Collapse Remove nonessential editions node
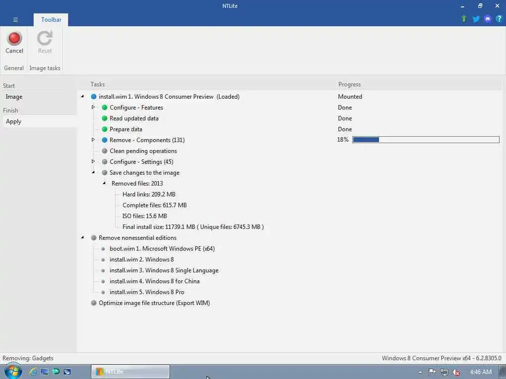Image resolution: width=506 pixels, height=379 pixels. tap(83, 237)
